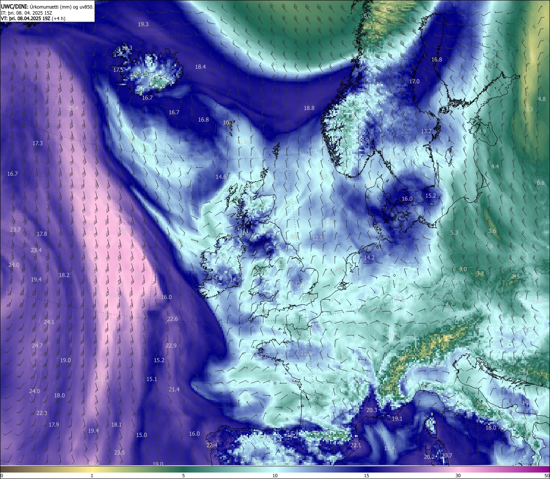Image resolution: width=550 pixels, height=479 pixels.
Task: Click the 20.3 value in the Gulf of Lion
Action: [x=372, y=410]
